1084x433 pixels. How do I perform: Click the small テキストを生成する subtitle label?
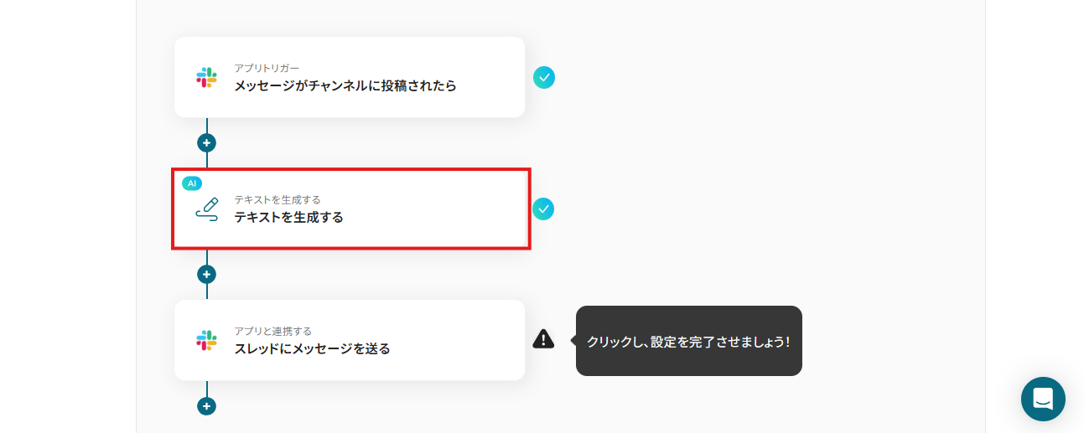tap(277, 199)
